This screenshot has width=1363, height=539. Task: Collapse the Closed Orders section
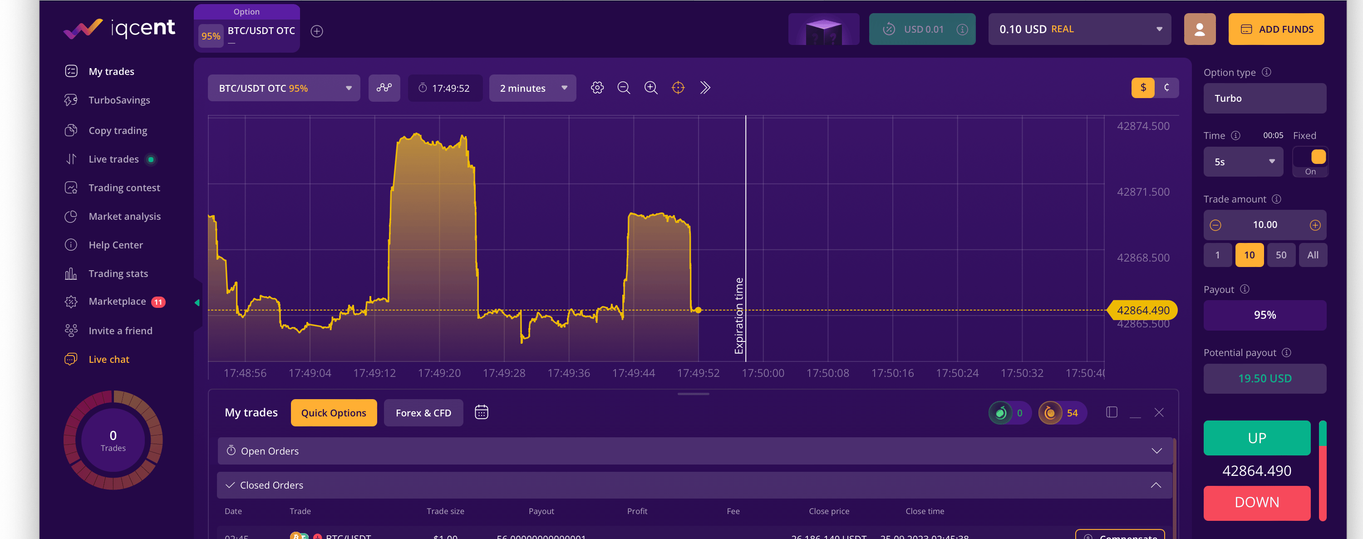click(x=695, y=485)
